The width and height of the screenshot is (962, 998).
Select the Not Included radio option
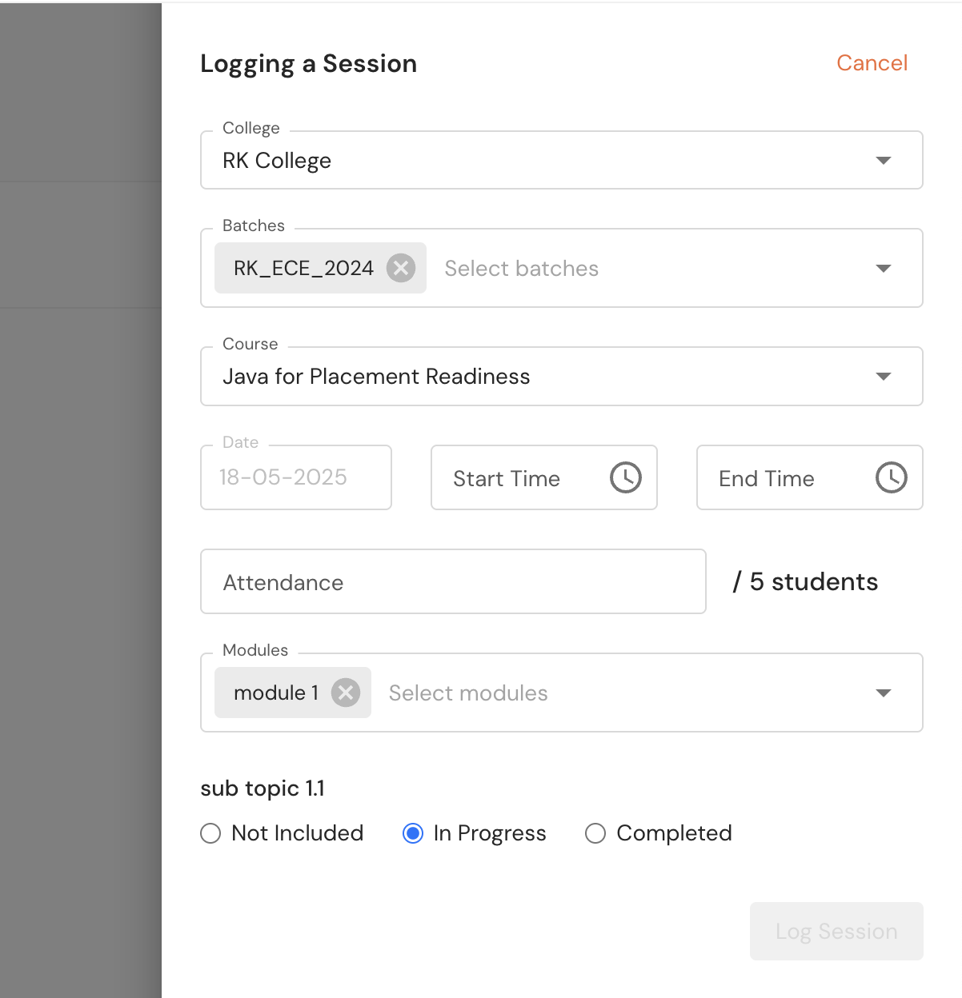click(210, 833)
